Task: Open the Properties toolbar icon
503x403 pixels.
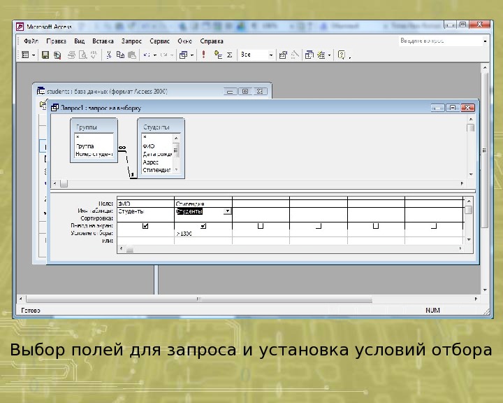Action: 283,55
